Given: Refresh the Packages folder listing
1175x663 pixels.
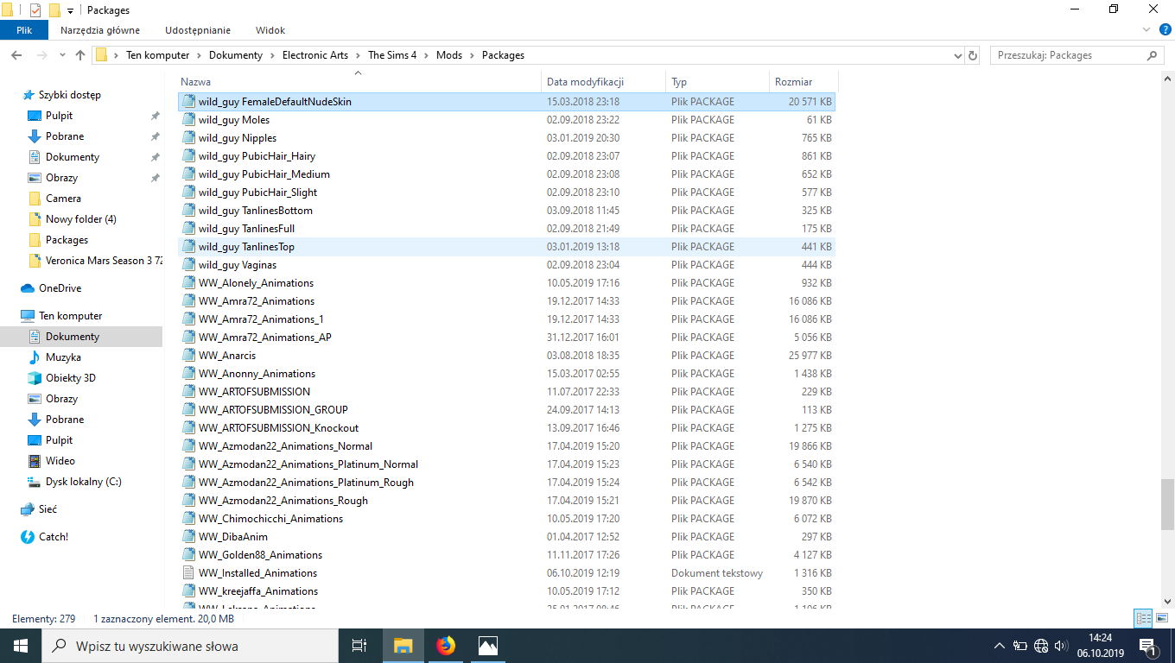Looking at the screenshot, I should point(973,55).
